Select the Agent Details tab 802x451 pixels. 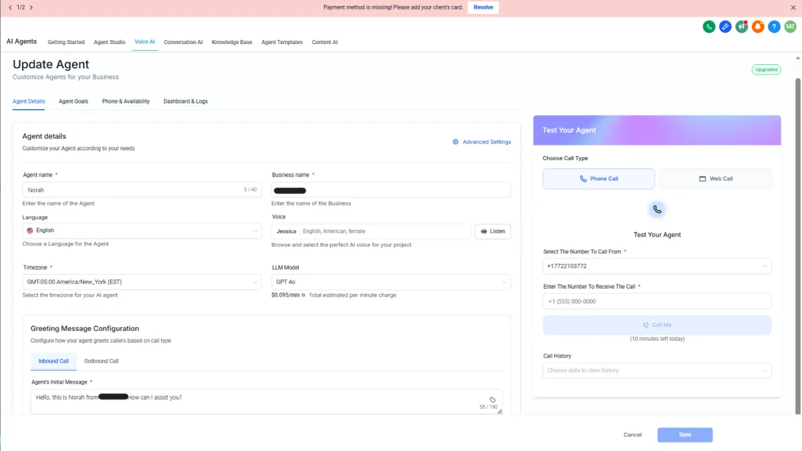coord(29,102)
